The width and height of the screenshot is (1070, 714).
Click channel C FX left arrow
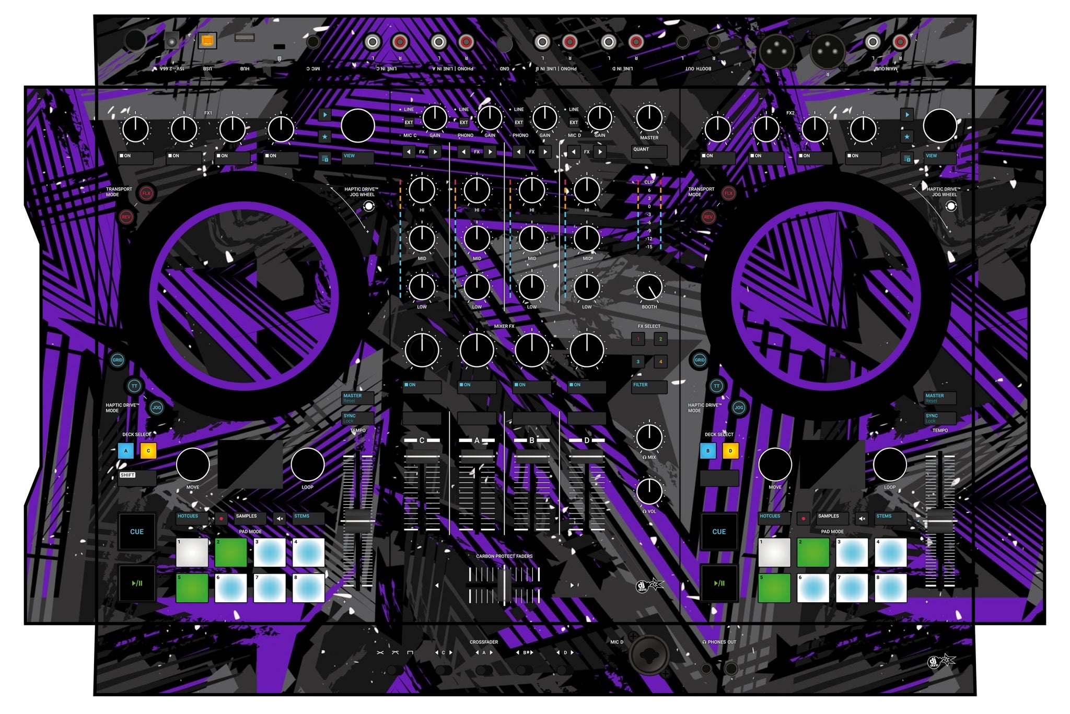point(409,152)
